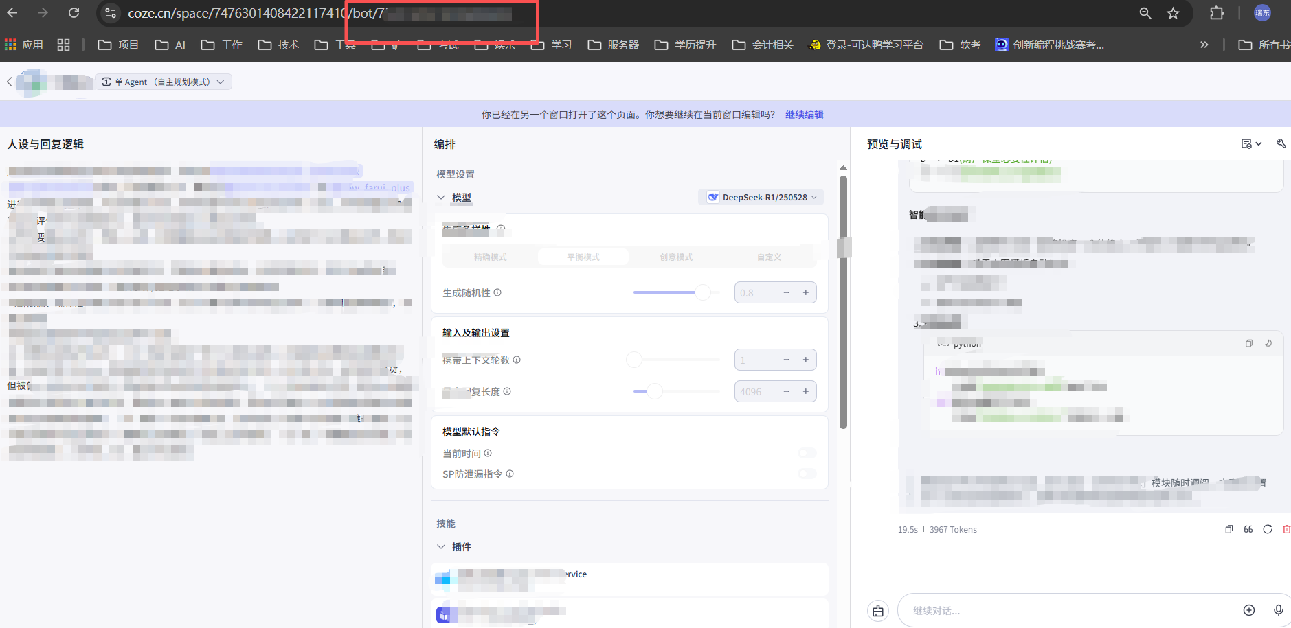Open the AI bookmark folder

170,45
